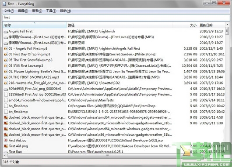
Task: Click the first docked_black_moon-first-quarter image icon, sized 9 KB 4:58
Action: [6, 117]
